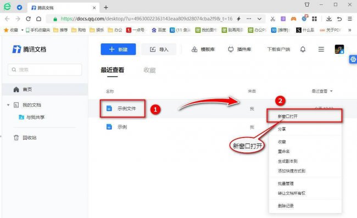Open the four-squares extensions grid icon

(314, 19)
